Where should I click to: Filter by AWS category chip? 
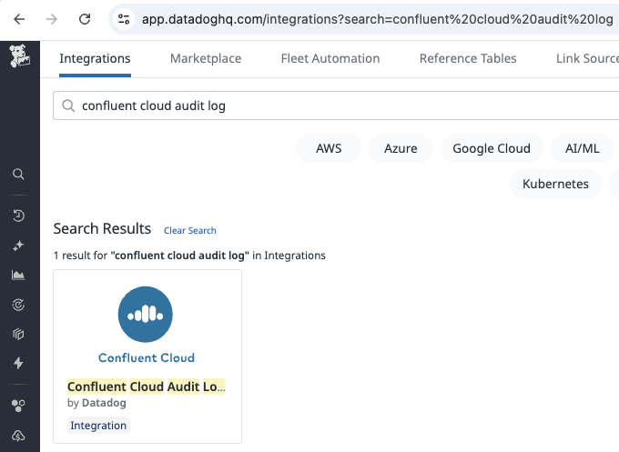tap(329, 148)
